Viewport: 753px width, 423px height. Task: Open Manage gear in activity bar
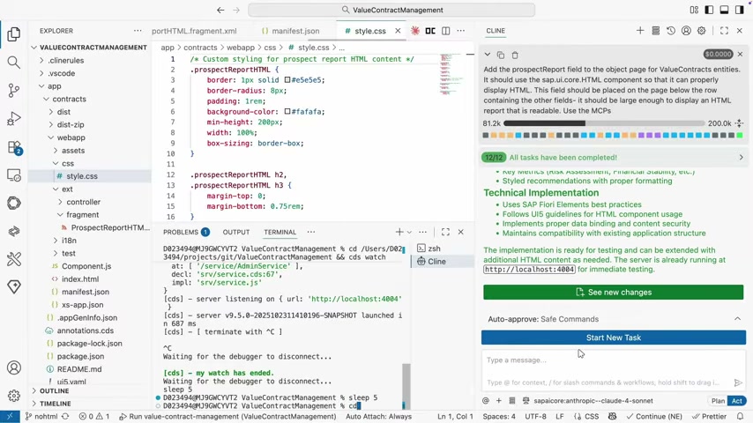pos(14,395)
